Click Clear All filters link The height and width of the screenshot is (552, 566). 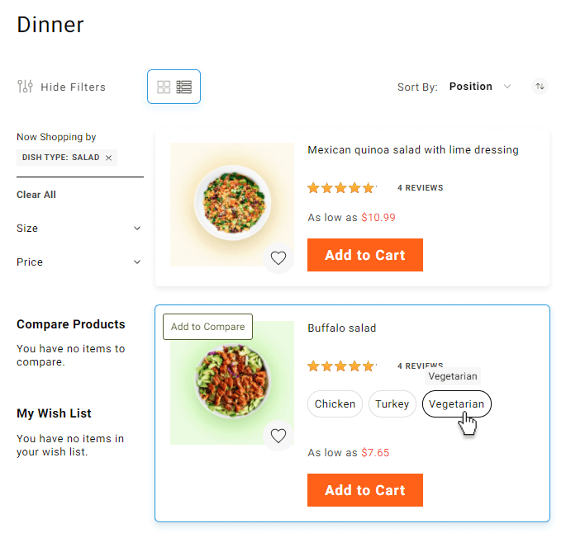point(36,195)
